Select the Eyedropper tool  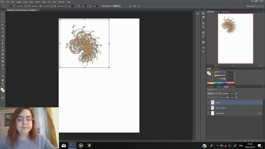(x=2, y=32)
